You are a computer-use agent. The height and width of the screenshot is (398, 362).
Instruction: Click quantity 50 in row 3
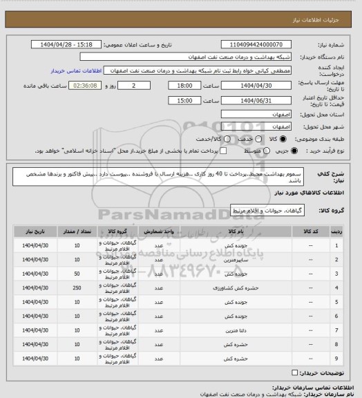(77, 274)
